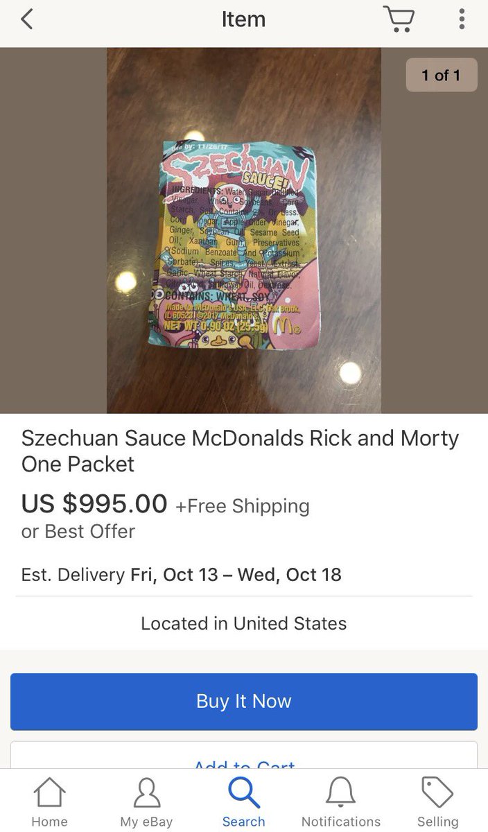The width and height of the screenshot is (488, 832).
Task: Select the Item header title
Action: pyautogui.click(x=243, y=19)
